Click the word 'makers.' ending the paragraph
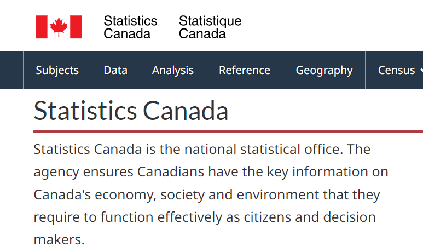Viewport: 423px width, 252px height. pyautogui.click(x=59, y=240)
